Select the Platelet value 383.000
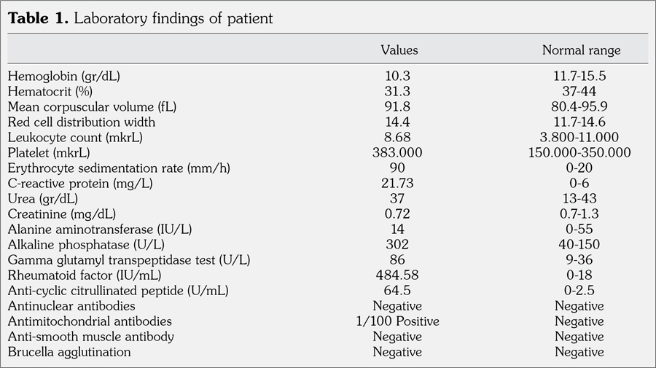Image resolution: width=656 pixels, height=368 pixels. 397,152
